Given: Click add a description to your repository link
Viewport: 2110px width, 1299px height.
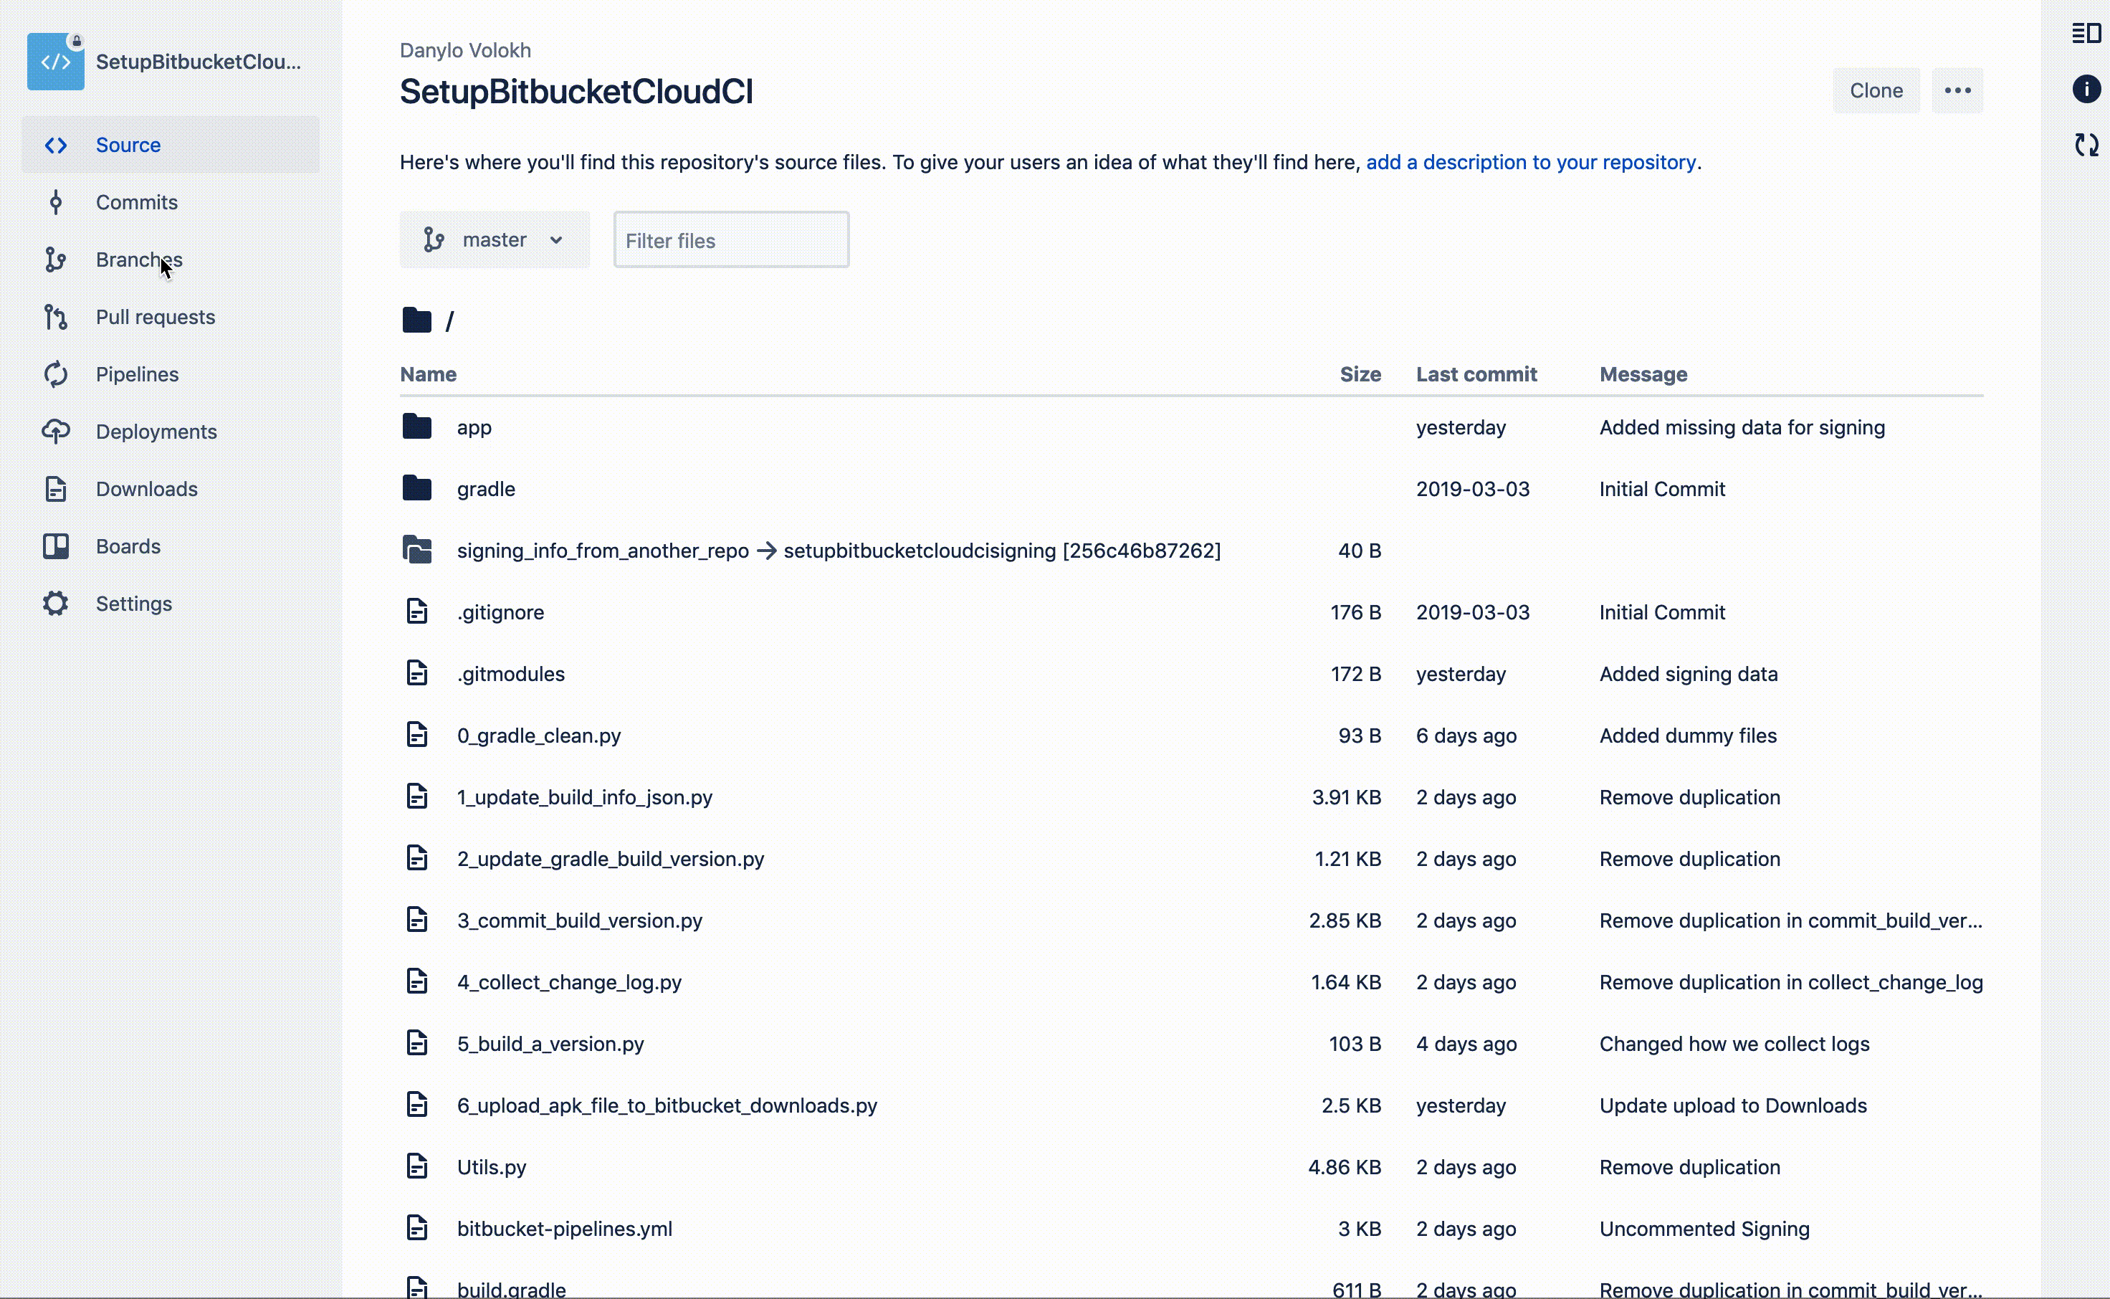Looking at the screenshot, I should (1530, 162).
